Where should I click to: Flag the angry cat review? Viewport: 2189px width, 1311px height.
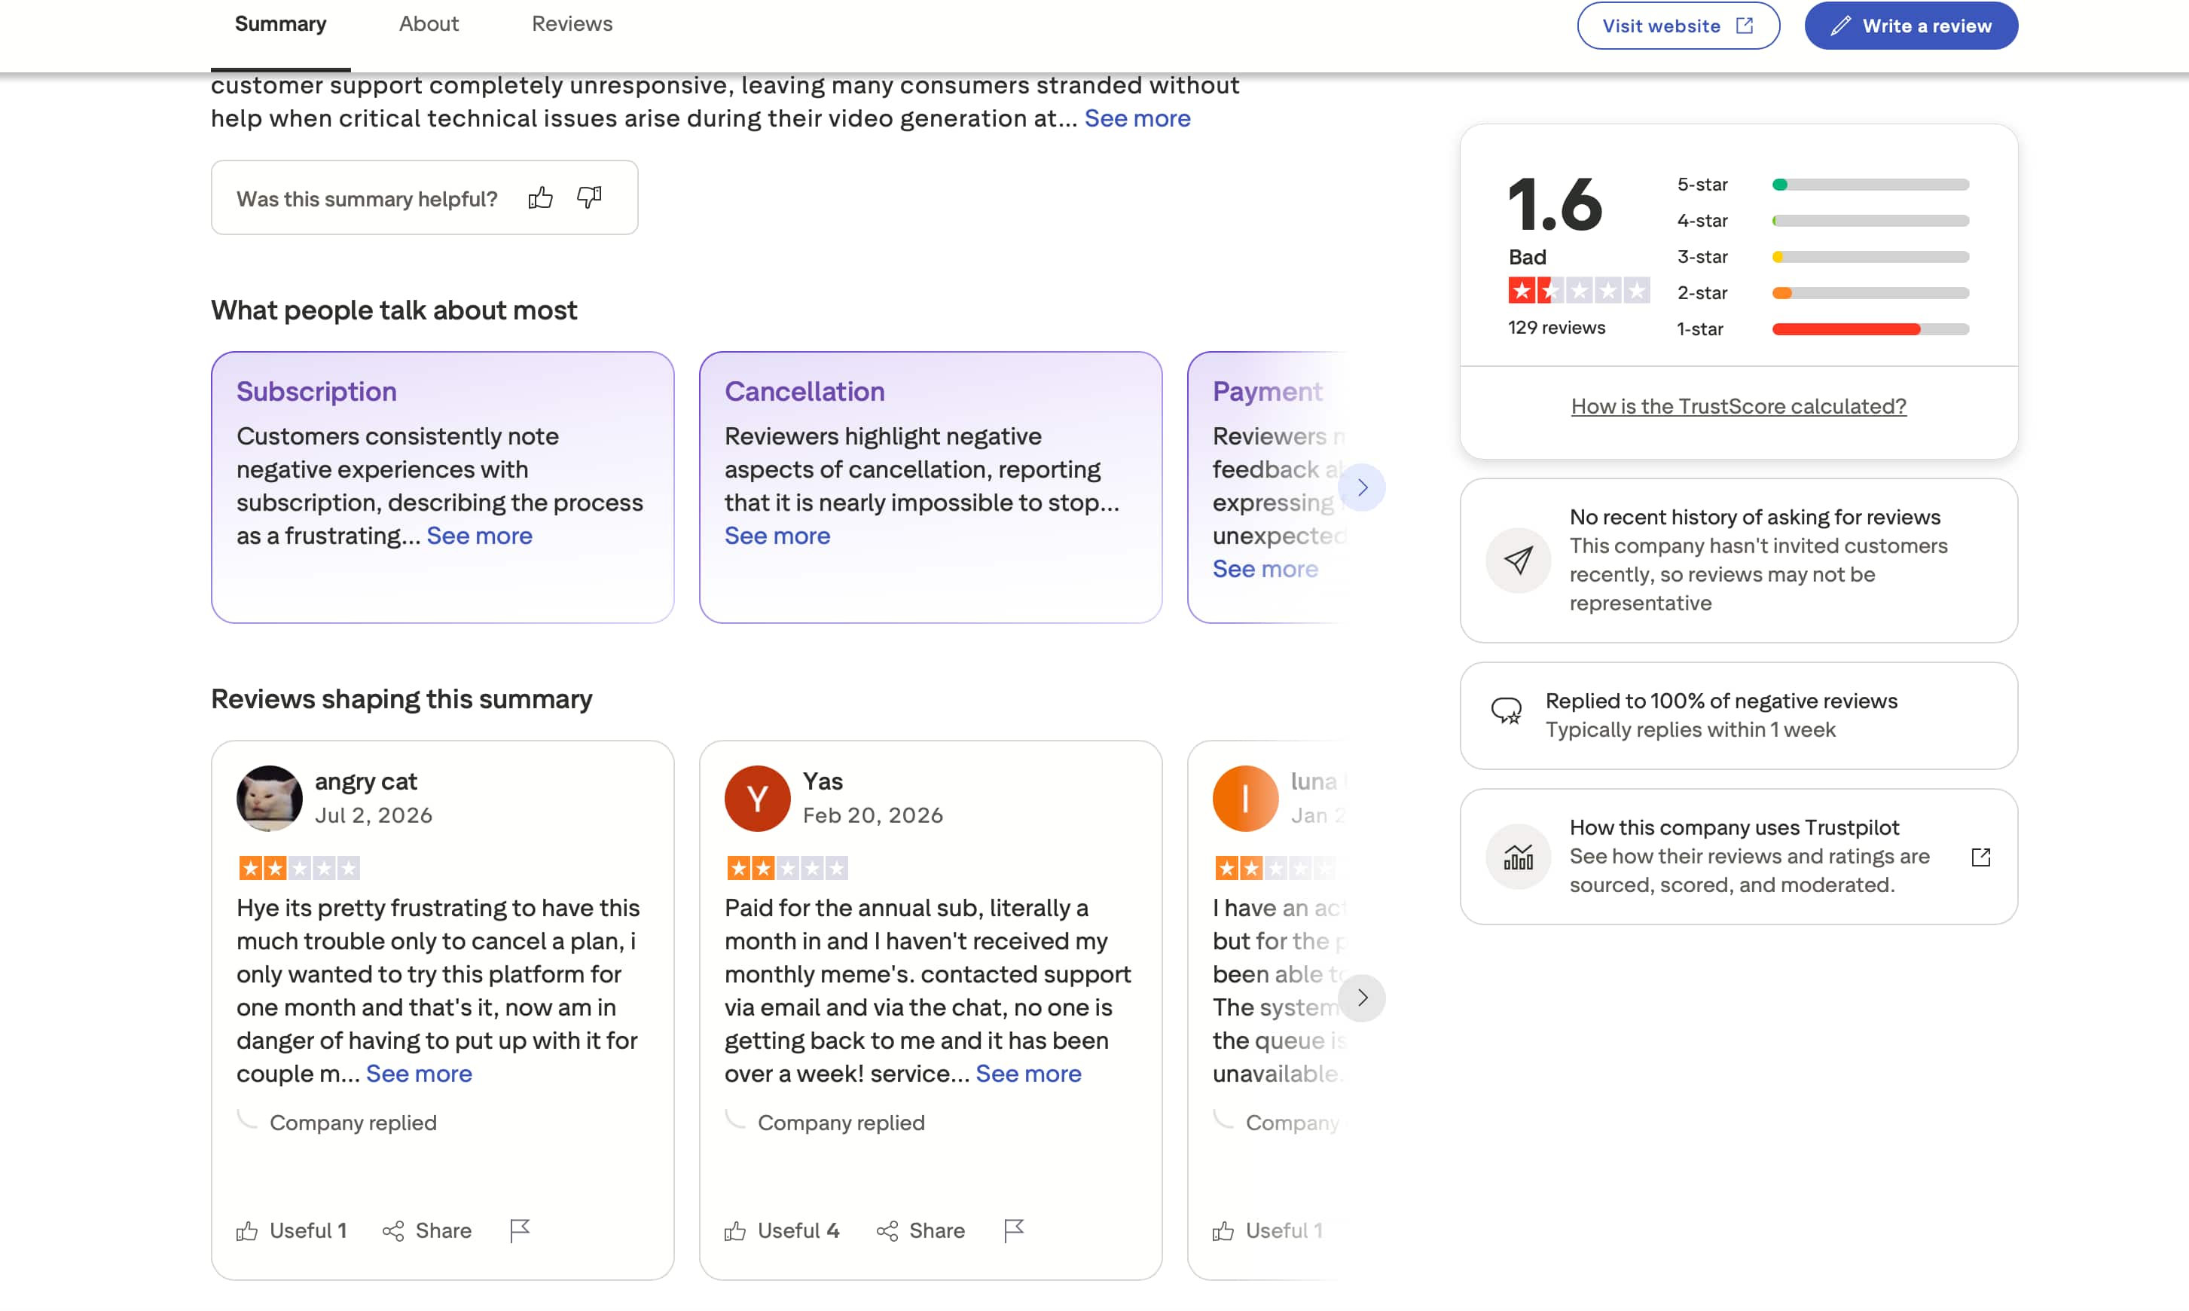520,1230
